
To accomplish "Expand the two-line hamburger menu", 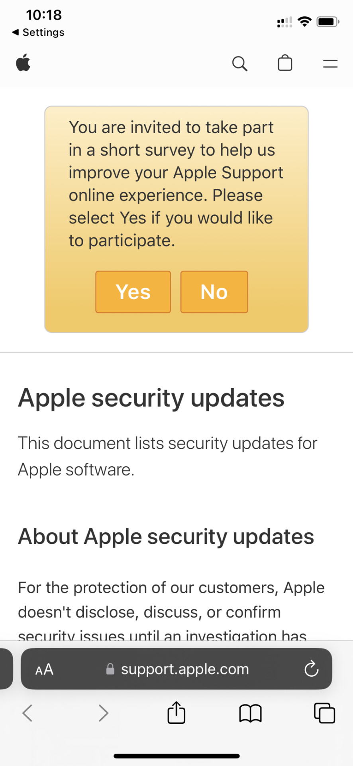I will (330, 63).
